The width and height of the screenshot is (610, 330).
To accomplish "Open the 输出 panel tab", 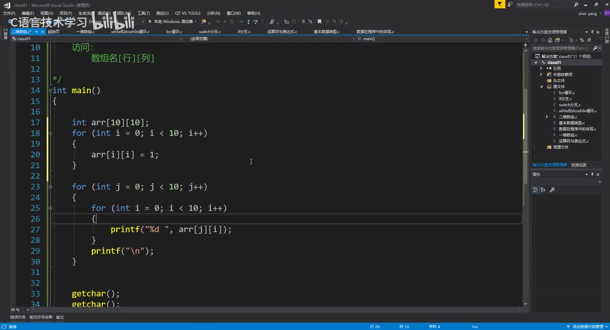I will (60, 317).
